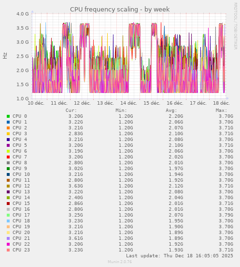Click CPU 21's current value 3.61G

(x=76, y=238)
